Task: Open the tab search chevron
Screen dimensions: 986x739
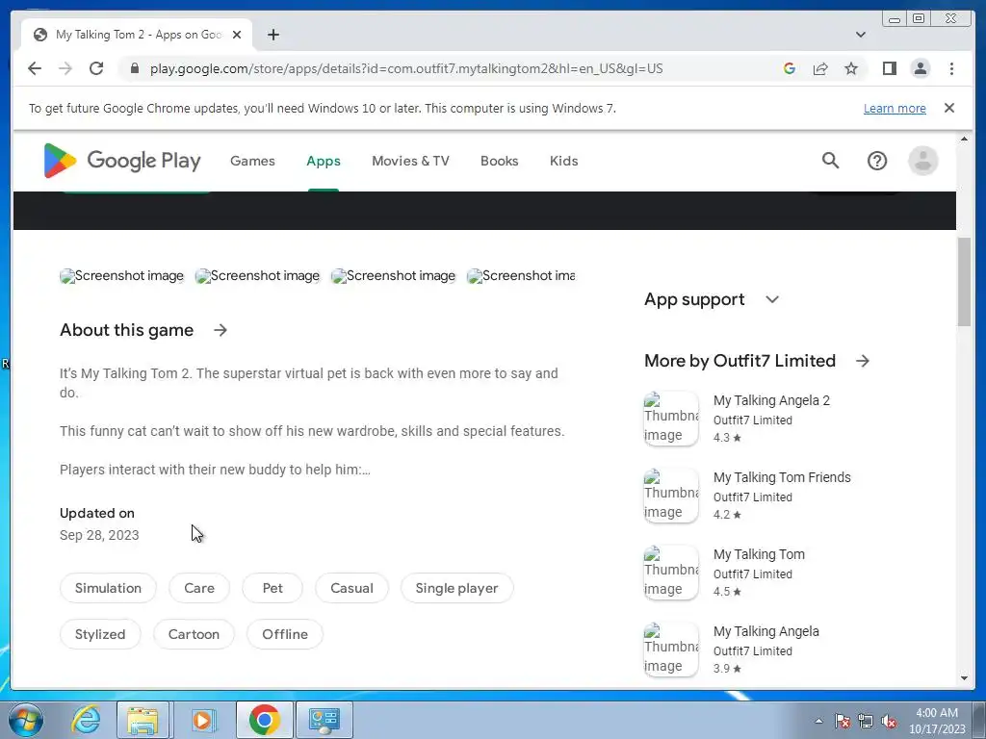Action: coord(861,35)
